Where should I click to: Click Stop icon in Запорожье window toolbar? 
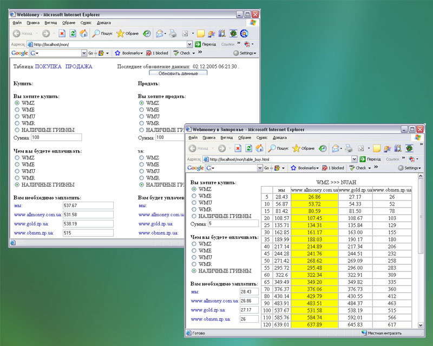click(238, 149)
